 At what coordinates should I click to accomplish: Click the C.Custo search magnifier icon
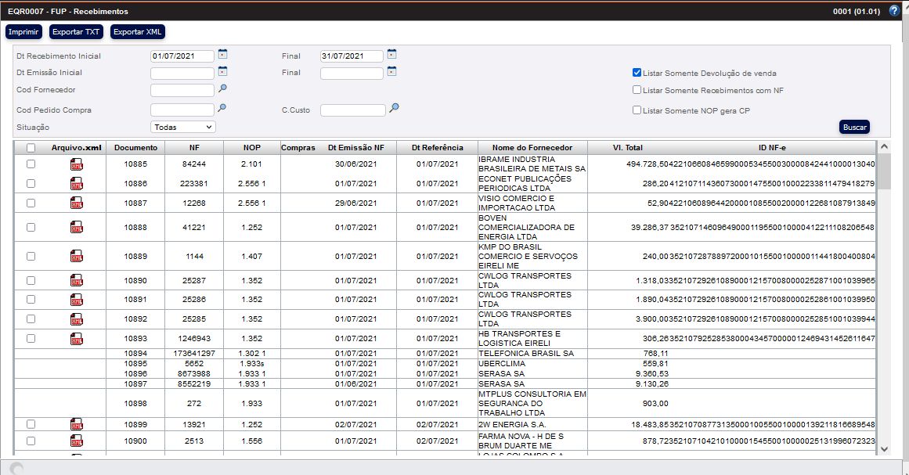point(394,109)
